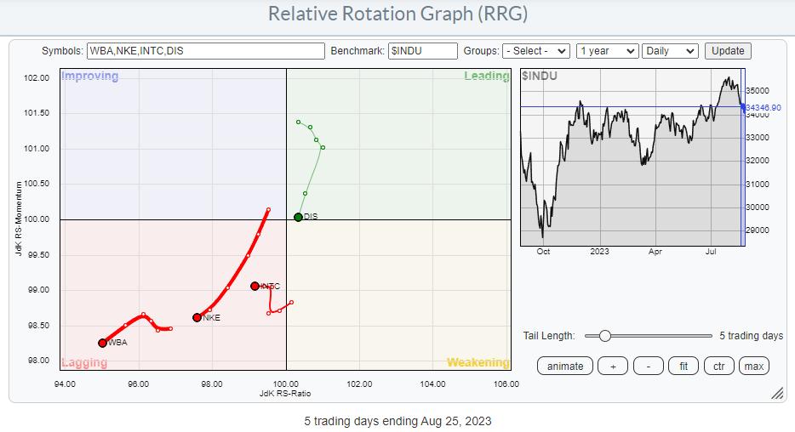Click the INTC marker point
Viewport: 795px width, 432px height.
pos(255,286)
